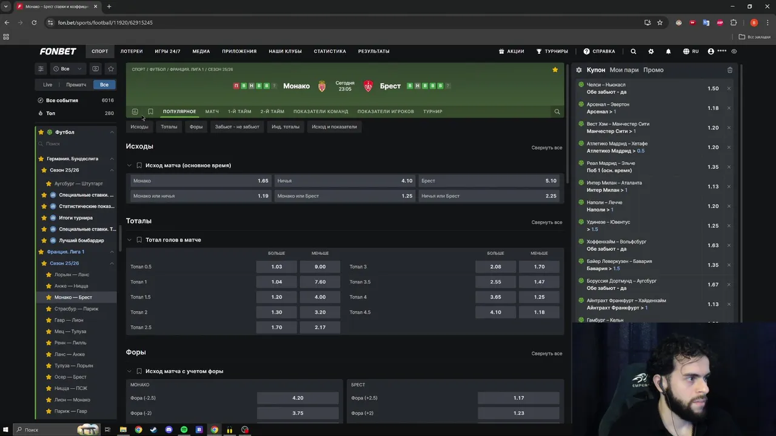Switch to Мои пари tab
This screenshot has width=776, height=436.
click(x=624, y=70)
